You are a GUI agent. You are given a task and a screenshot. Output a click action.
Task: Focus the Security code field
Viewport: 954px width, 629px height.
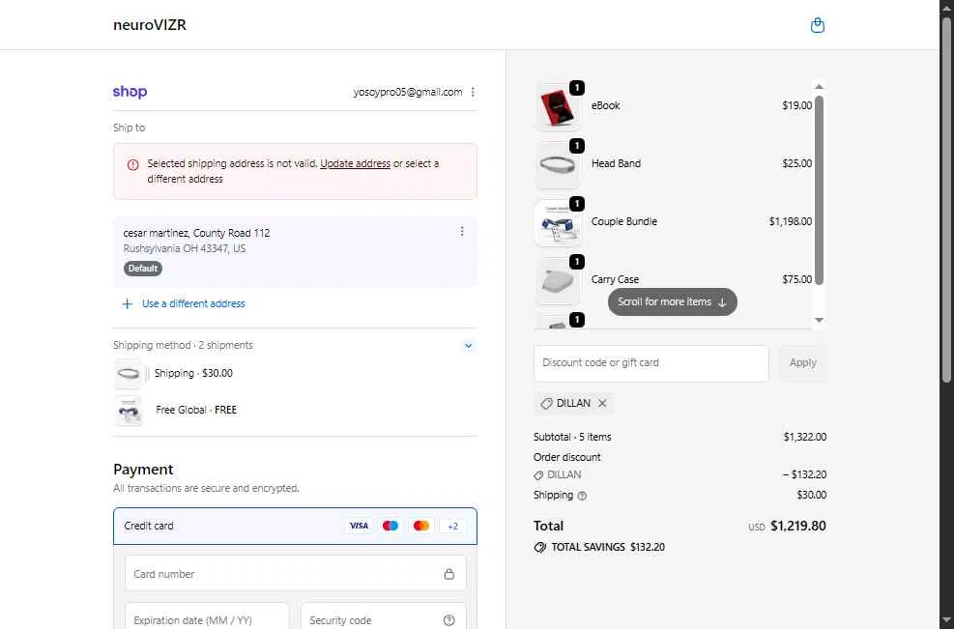point(384,616)
